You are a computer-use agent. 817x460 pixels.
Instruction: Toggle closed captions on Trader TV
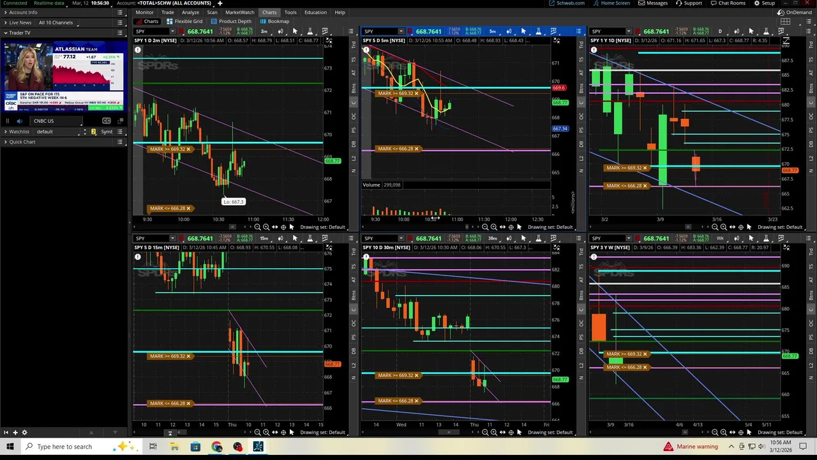coord(106,121)
